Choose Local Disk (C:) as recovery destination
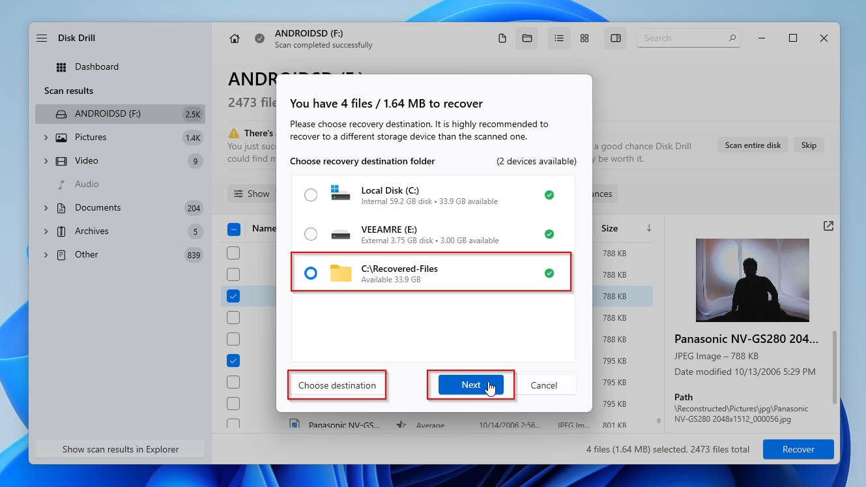Viewport: 866px width, 487px height. click(x=311, y=194)
